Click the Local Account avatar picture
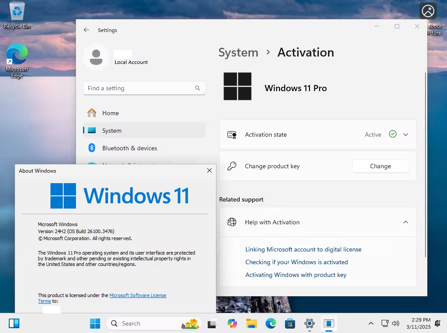Image resolution: width=447 pixels, height=333 pixels. point(96,57)
